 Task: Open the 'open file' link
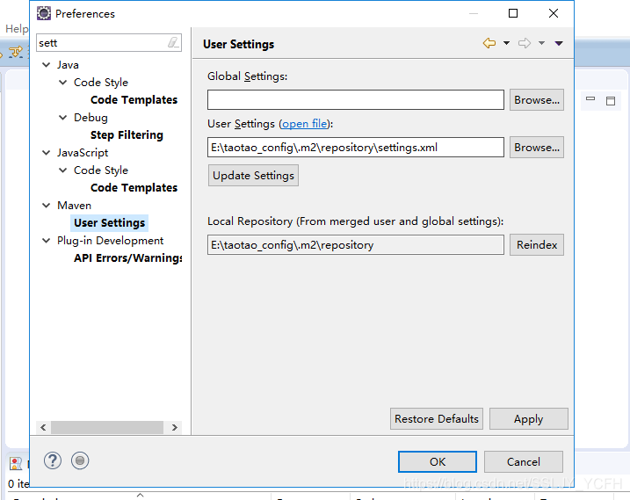tap(305, 124)
